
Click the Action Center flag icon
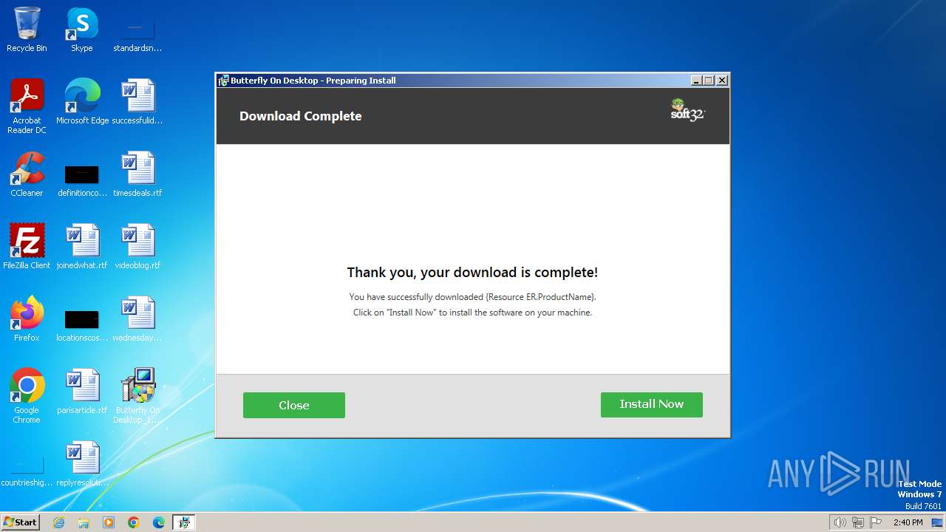(876, 522)
